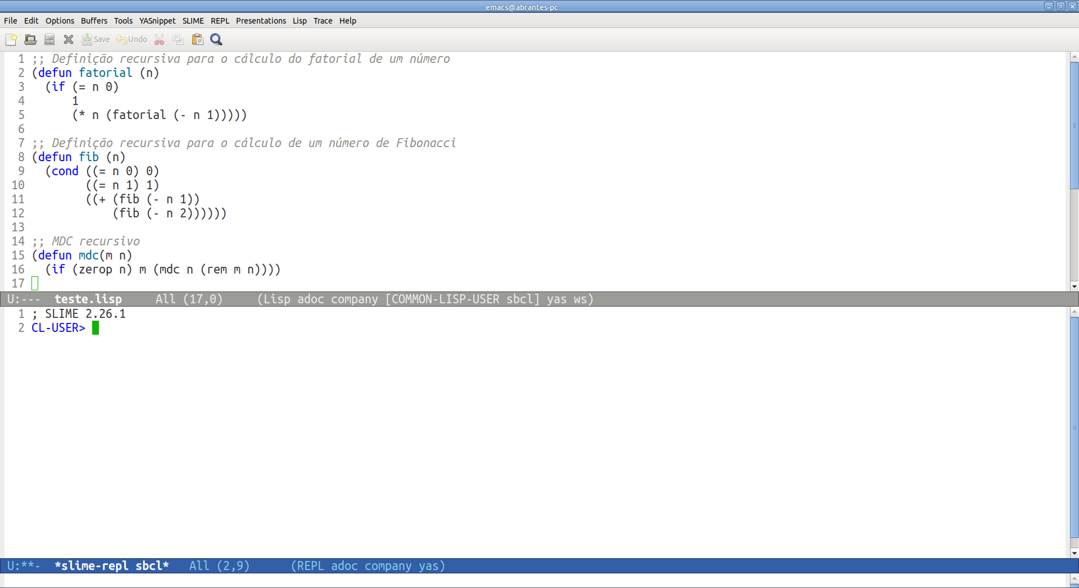Viewport: 1079px width, 588px height.
Task: Open the Lisp menu
Action: pos(300,21)
